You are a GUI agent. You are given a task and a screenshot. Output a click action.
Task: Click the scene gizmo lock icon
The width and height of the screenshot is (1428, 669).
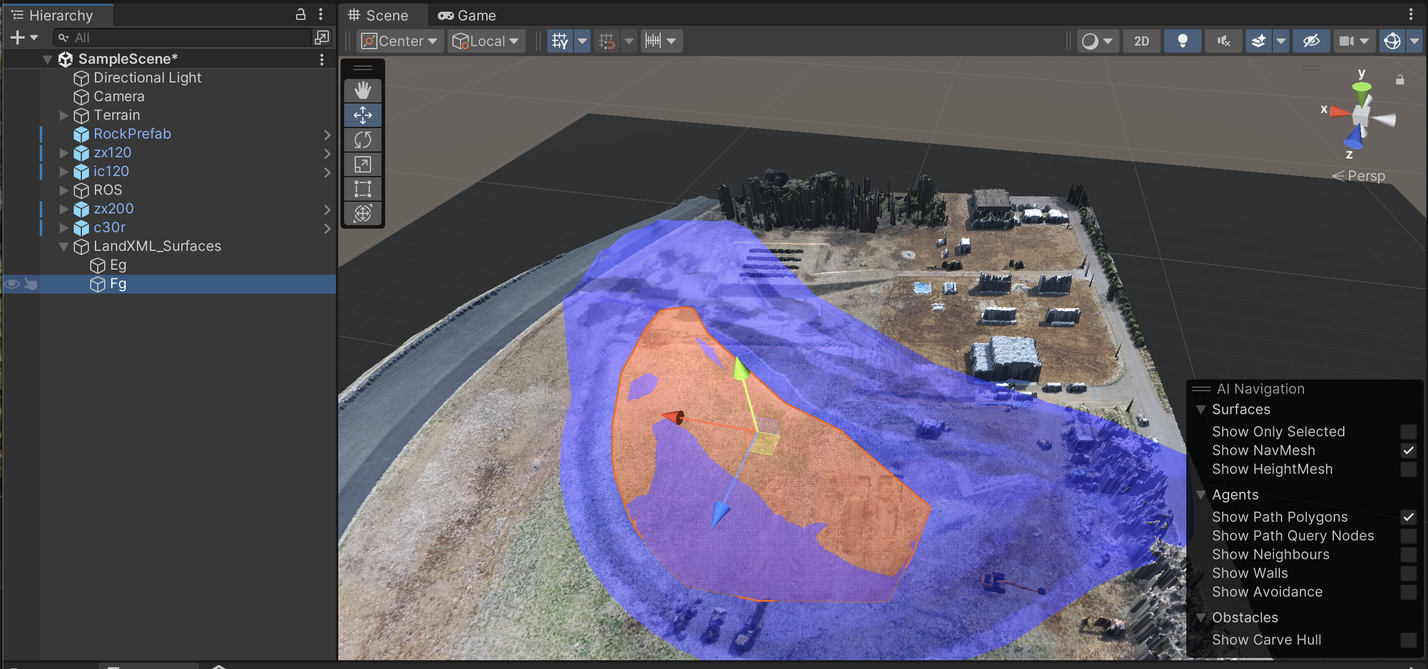pyautogui.click(x=1400, y=80)
